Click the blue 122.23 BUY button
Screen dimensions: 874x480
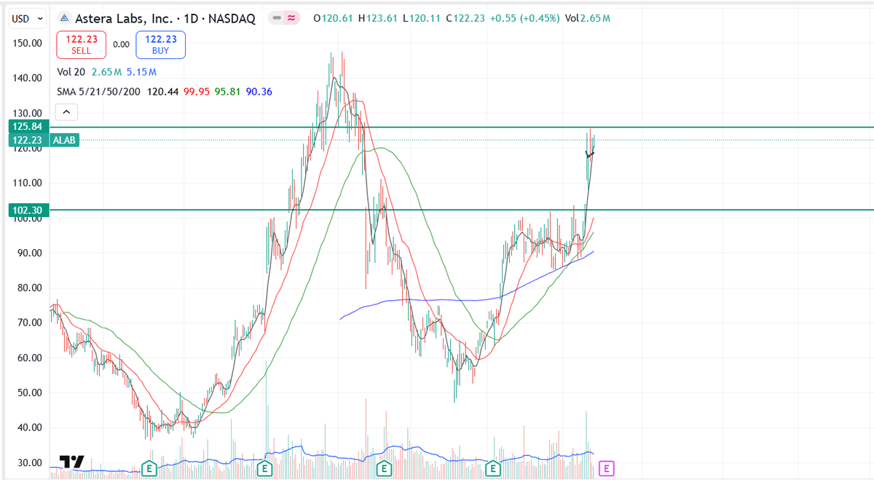coord(160,44)
